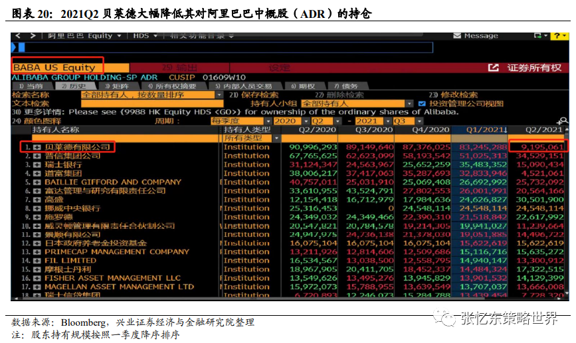Click the 设定 button
The height and width of the screenshot is (343, 576).
(x=279, y=68)
